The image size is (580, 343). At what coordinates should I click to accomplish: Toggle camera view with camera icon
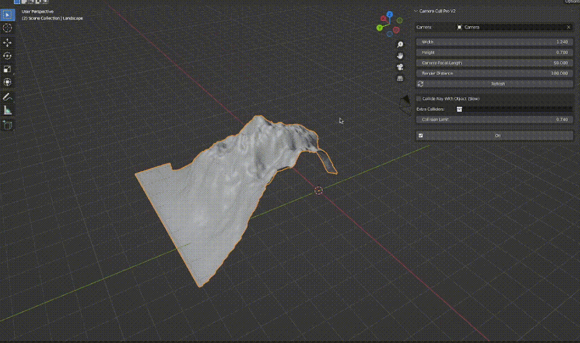tap(400, 67)
